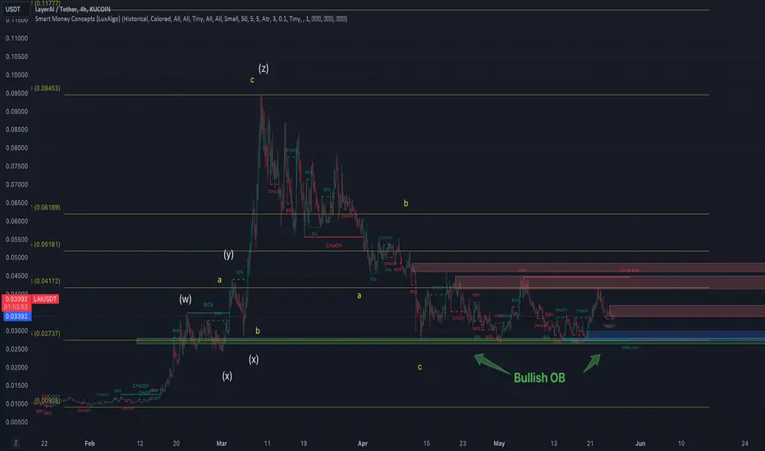Click 0.00500 on the price axis
The image size is (765, 451).
point(16,421)
